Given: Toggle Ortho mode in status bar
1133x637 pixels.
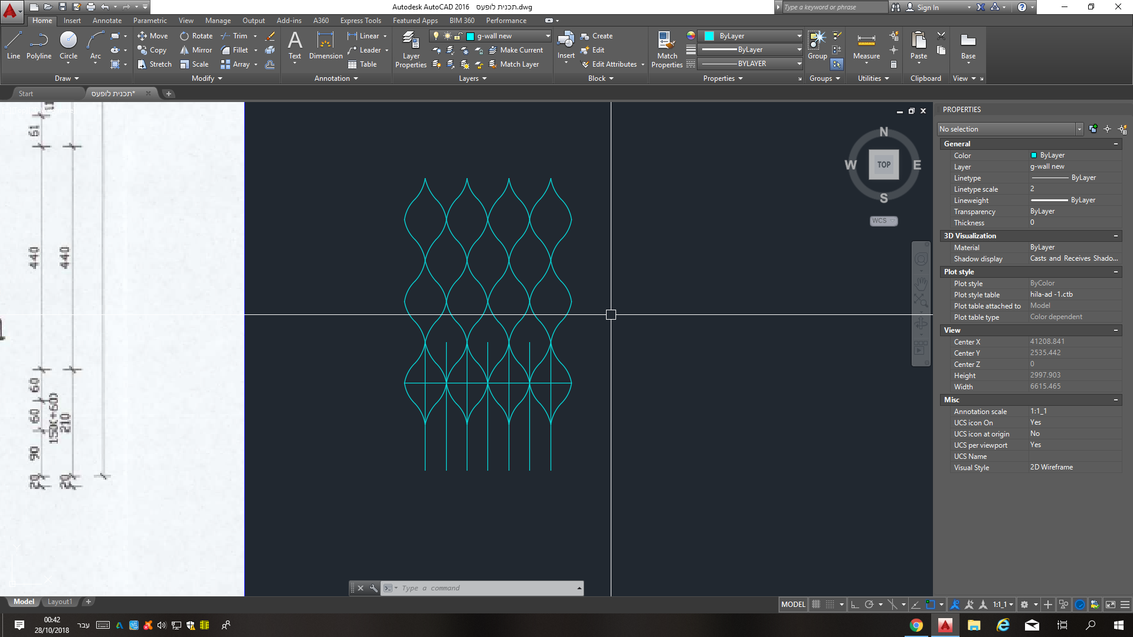Looking at the screenshot, I should pyautogui.click(x=854, y=605).
